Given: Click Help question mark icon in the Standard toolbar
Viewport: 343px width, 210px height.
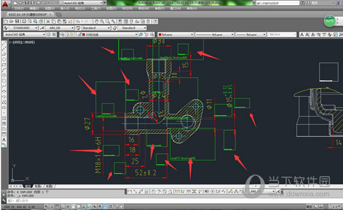Looking at the screenshot, I should tap(155, 21).
